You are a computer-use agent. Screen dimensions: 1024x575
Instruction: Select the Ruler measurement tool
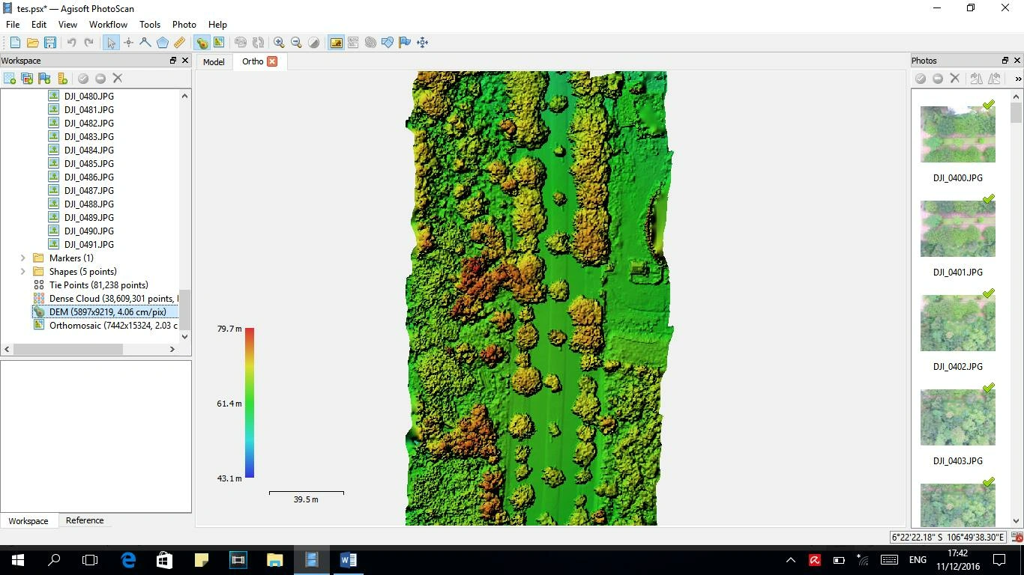click(x=180, y=43)
